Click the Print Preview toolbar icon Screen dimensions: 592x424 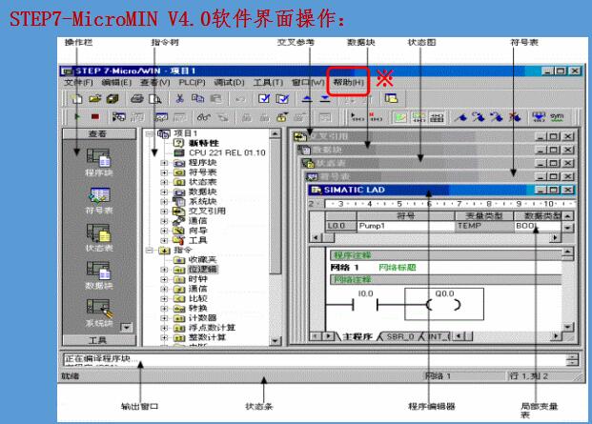click(154, 99)
